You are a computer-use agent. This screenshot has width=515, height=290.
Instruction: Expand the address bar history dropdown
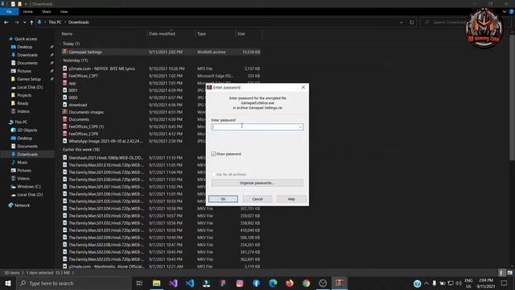click(x=401, y=23)
